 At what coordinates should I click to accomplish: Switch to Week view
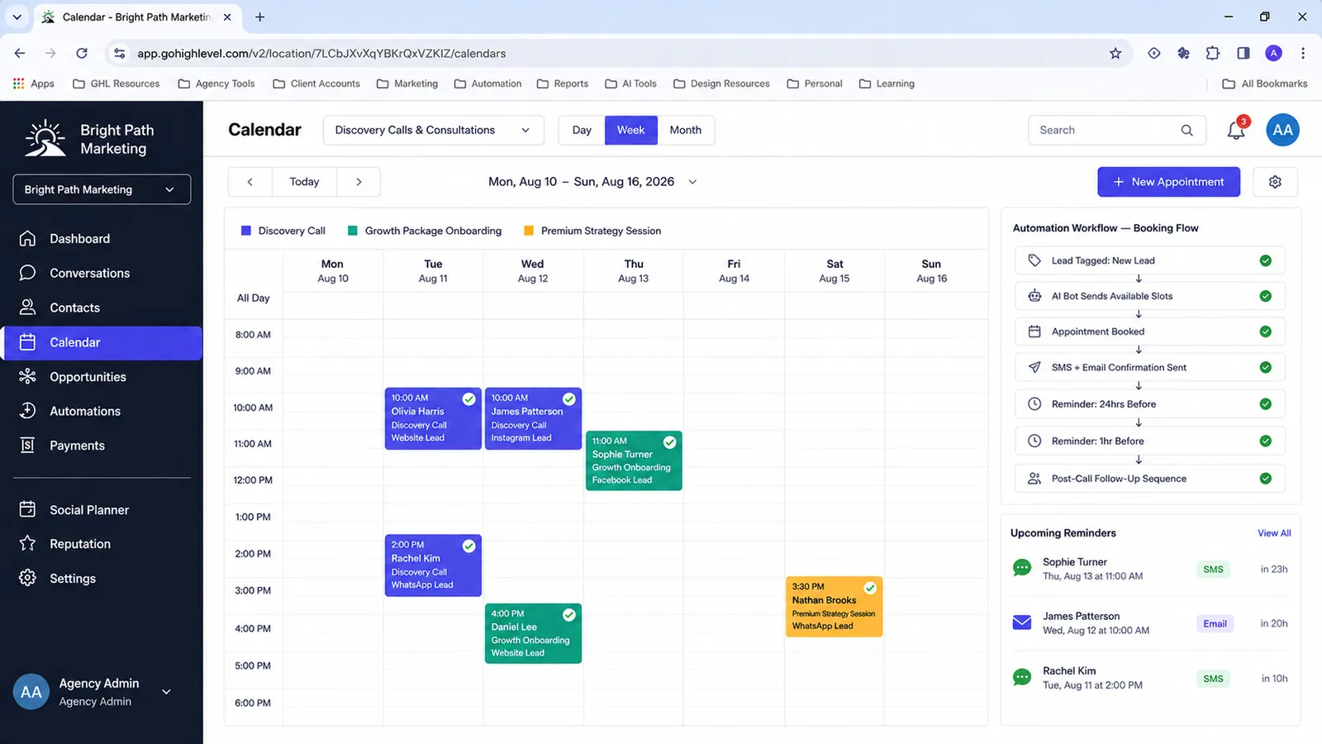coord(631,130)
